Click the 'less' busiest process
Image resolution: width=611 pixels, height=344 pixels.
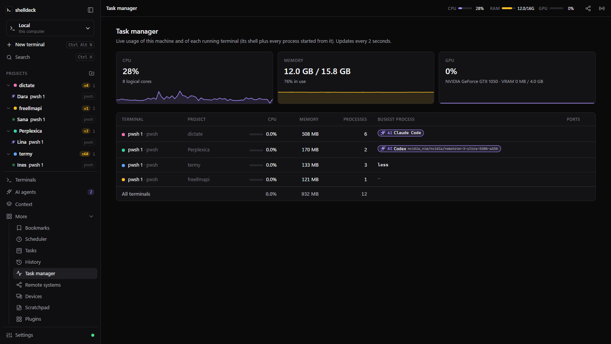pyautogui.click(x=383, y=165)
